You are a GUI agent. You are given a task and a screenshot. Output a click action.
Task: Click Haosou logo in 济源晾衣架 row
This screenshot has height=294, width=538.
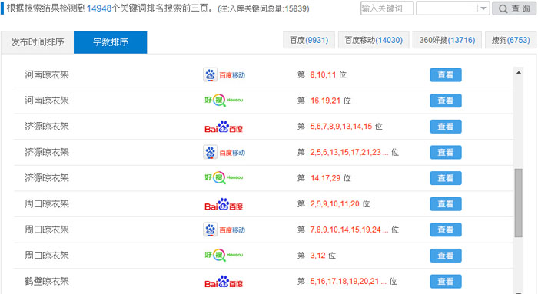click(224, 178)
